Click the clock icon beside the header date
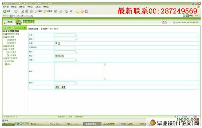 tap(174, 23)
